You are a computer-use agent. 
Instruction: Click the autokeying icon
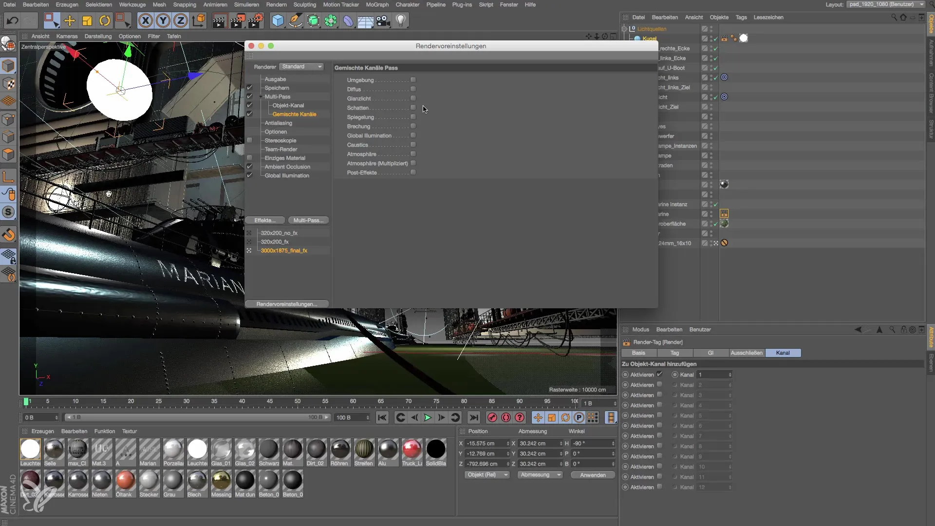(506, 417)
